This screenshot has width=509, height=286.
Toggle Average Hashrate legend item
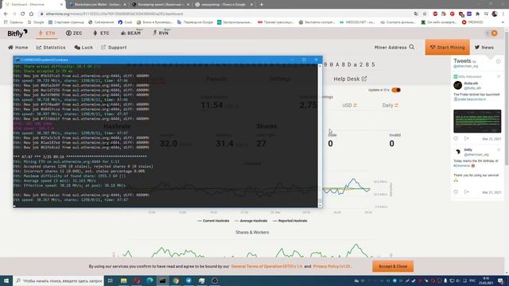tap(251, 221)
